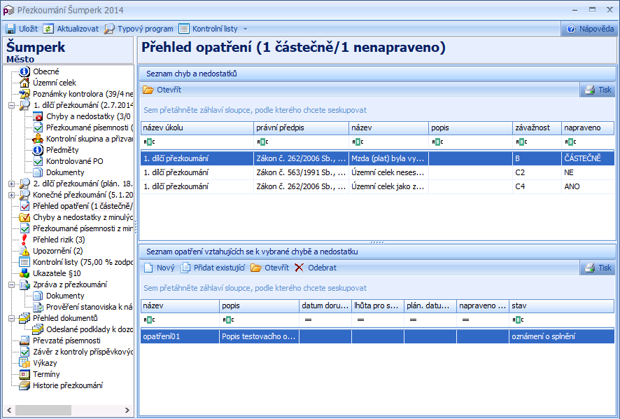Click the printer icon of the lower Tisk button
The height and width of the screenshot is (419, 620).
click(x=589, y=268)
